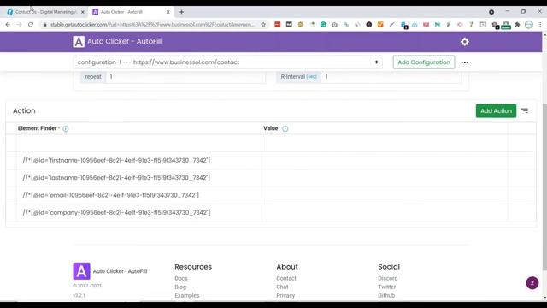This screenshot has width=547, height=308.
Task: Open the browser profile avatar
Action: (529, 25)
